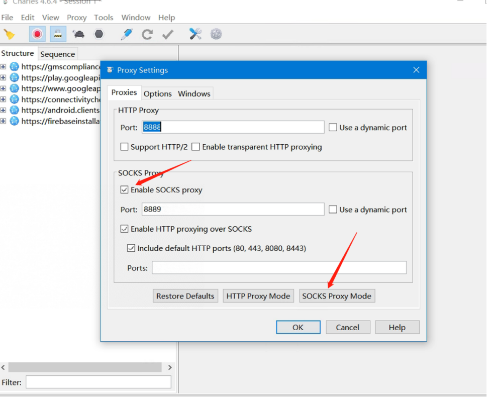Toggle Enable transparent HTTP proxying checkbox
The height and width of the screenshot is (397, 487).
click(196, 147)
